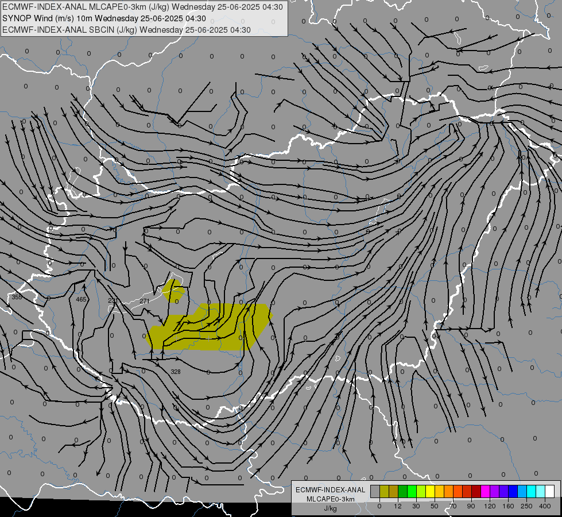The height and width of the screenshot is (517, 562).
Task: Click the ECMWF-INDEX-ANAL SBCIN title line
Action: (126, 30)
